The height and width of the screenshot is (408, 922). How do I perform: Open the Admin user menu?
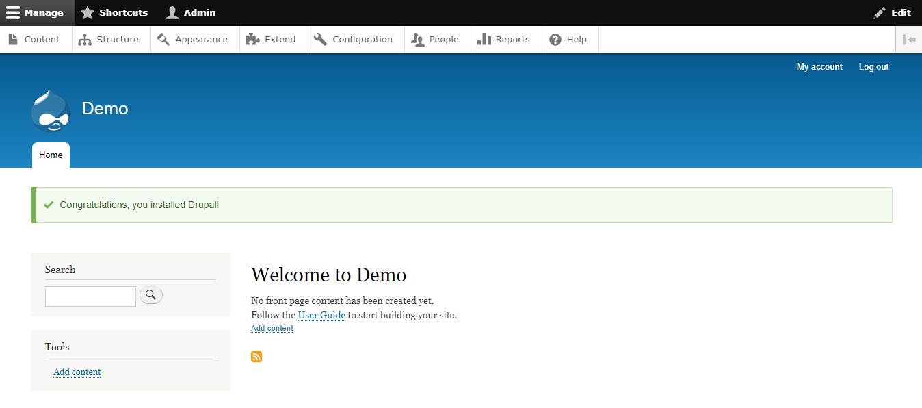coord(192,12)
